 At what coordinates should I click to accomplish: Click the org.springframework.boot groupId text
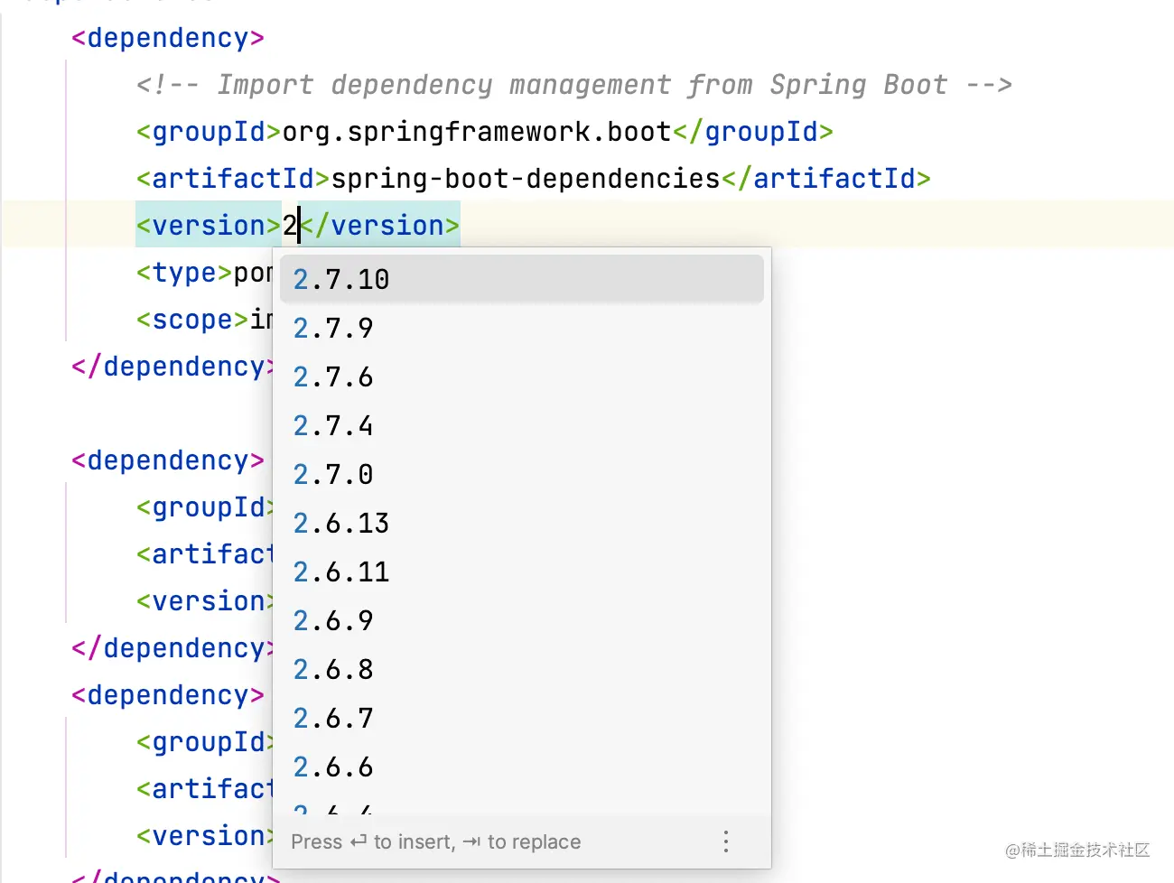click(x=477, y=132)
